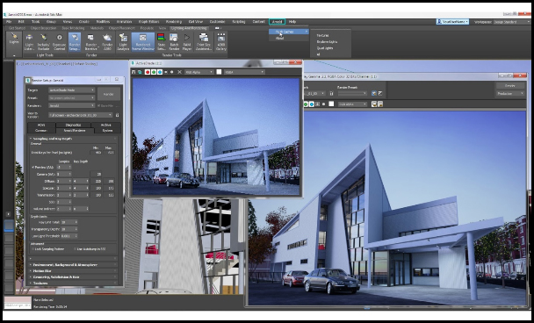Click the Low Light Threshold field

click(69, 236)
